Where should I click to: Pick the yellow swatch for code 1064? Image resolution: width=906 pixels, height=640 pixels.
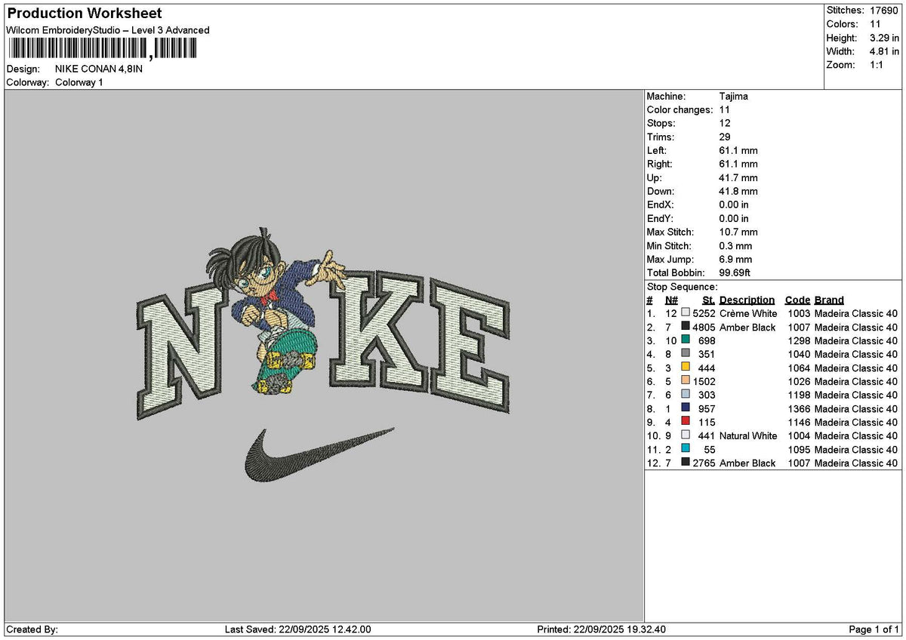(x=686, y=368)
